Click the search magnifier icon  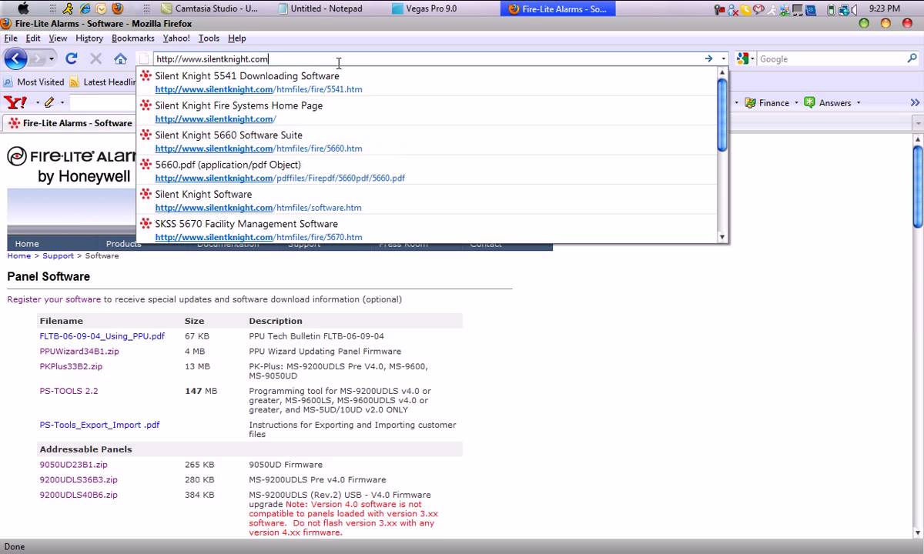pos(912,58)
